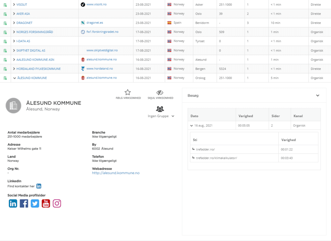Viewport: 331px width, 241px height.
Task: Click the group people icon above Ingen Gruppe
Action: pos(160,109)
